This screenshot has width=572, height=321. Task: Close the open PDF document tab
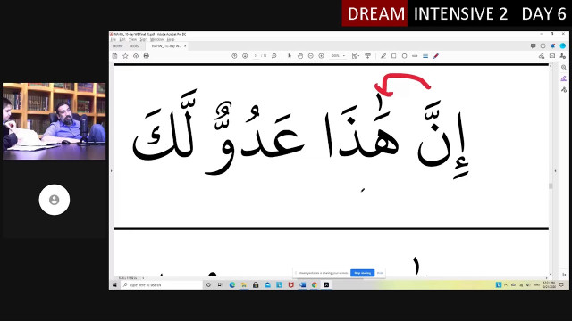(185, 46)
